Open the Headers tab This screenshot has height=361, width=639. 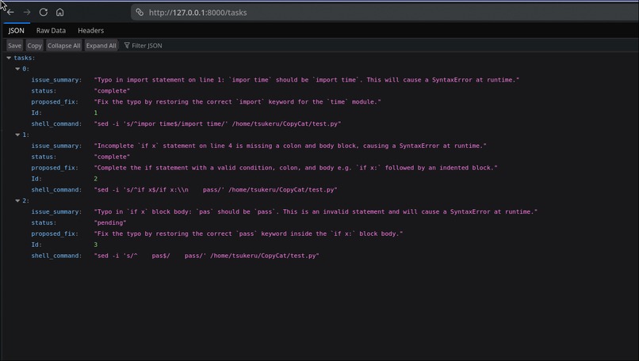pyautogui.click(x=91, y=31)
